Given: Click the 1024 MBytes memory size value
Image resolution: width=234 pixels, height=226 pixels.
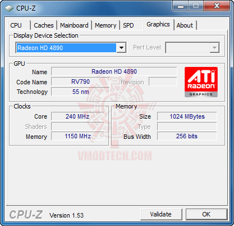Looking at the screenshot, I should tap(187, 116).
